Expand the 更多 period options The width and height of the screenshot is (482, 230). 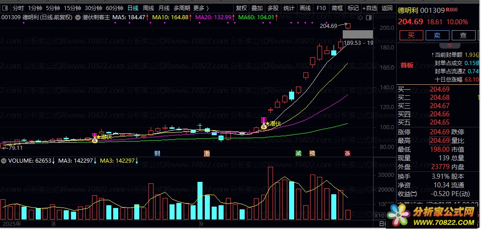coord(201,8)
